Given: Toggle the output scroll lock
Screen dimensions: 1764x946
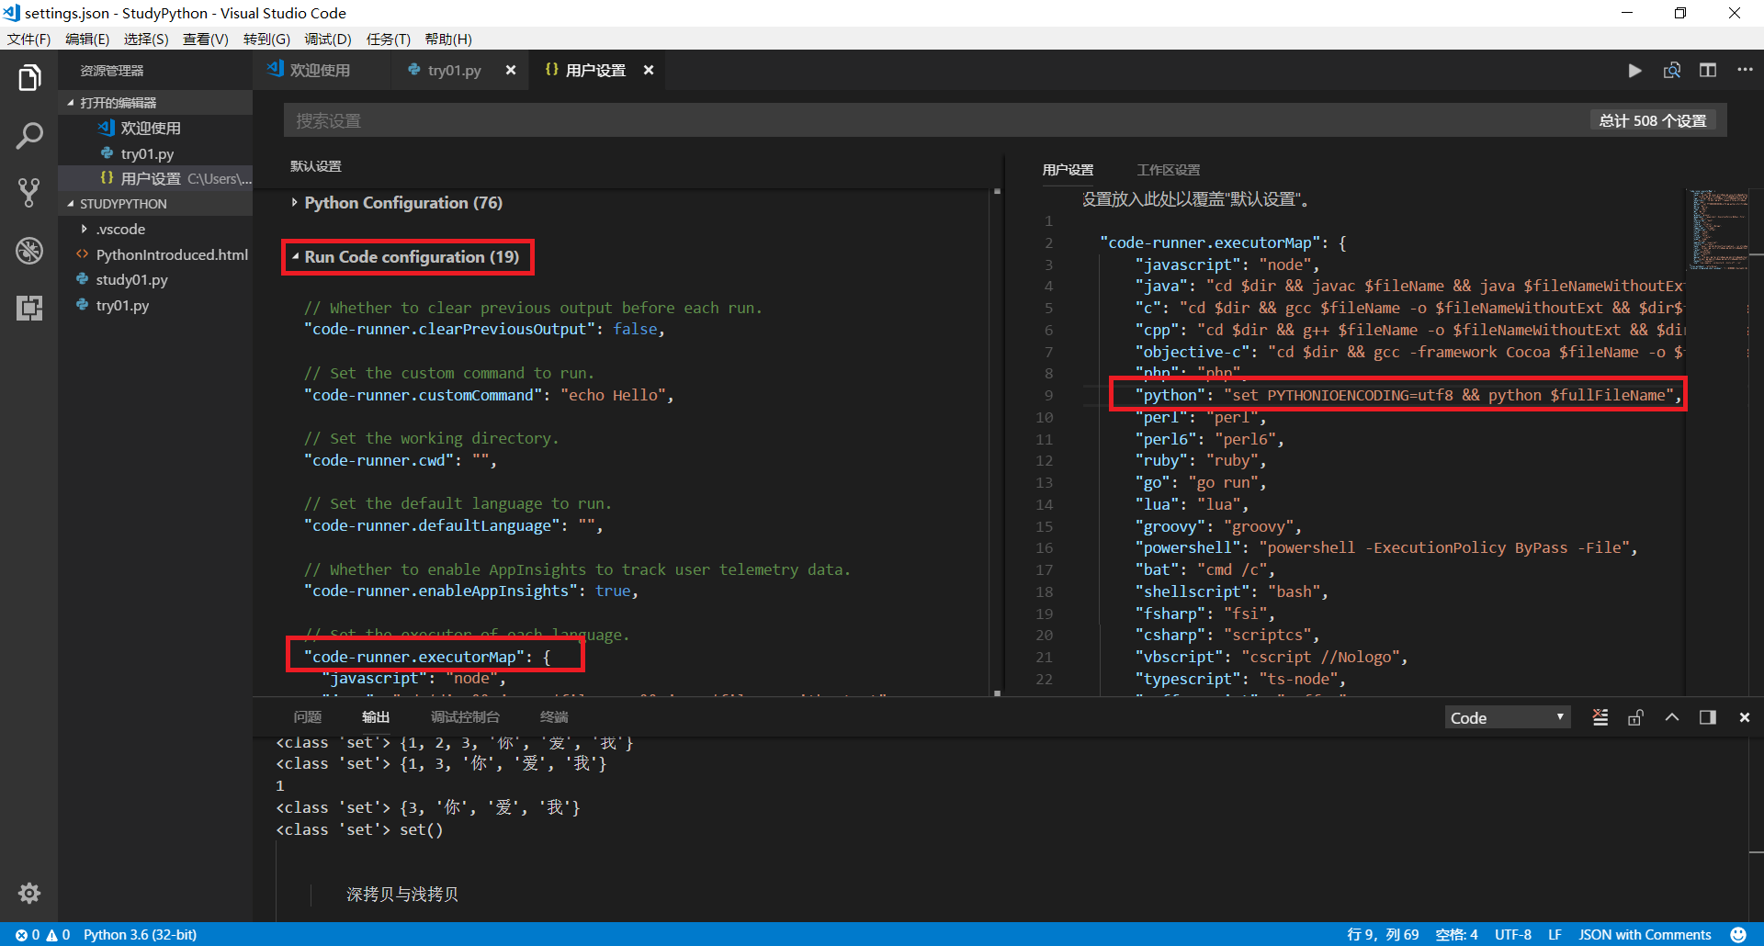Looking at the screenshot, I should pos(1635,717).
